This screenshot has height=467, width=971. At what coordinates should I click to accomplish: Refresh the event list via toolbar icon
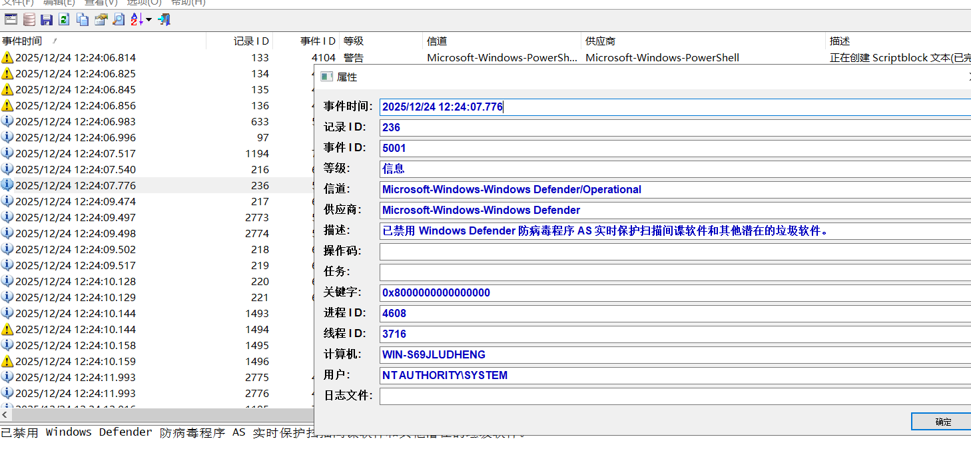point(64,19)
